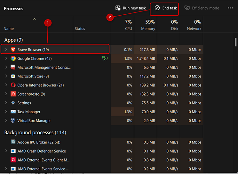238x174 pixels.
Task: Expand the Brave Browser process group
Action: click(6, 50)
